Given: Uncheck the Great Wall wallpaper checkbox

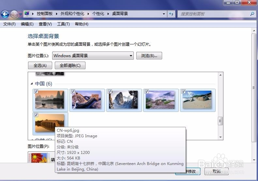Looking at the screenshot, I should 73,91.
